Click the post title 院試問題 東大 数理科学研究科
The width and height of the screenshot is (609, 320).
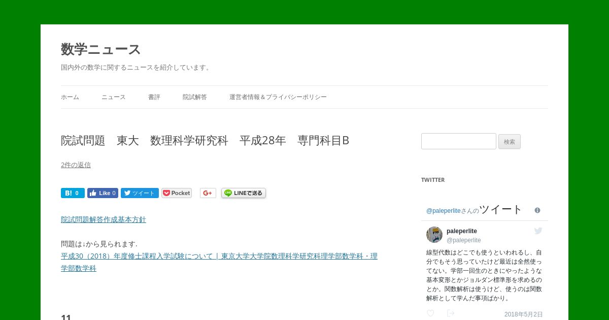[x=205, y=141]
